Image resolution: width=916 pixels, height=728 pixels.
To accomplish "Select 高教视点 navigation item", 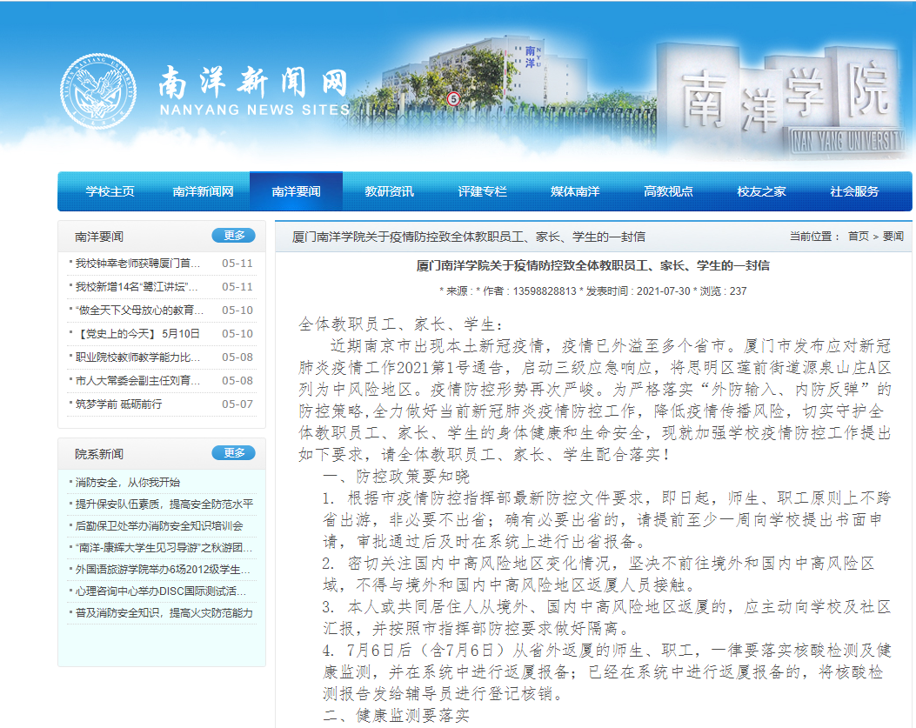I will click(668, 191).
